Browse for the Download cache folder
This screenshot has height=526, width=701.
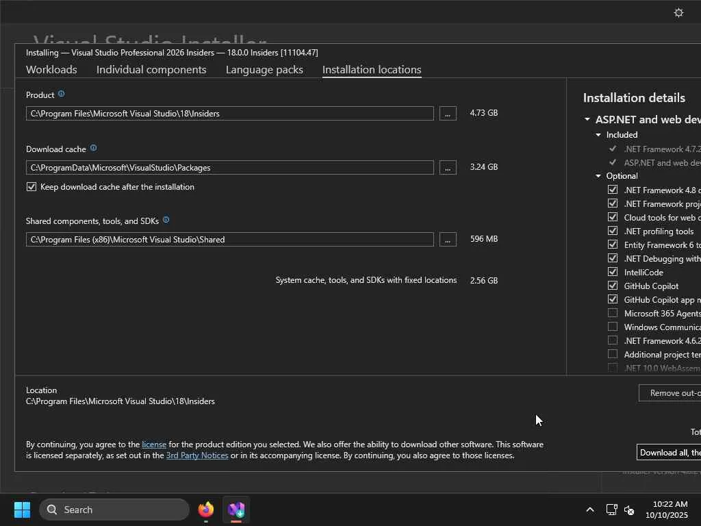(448, 168)
